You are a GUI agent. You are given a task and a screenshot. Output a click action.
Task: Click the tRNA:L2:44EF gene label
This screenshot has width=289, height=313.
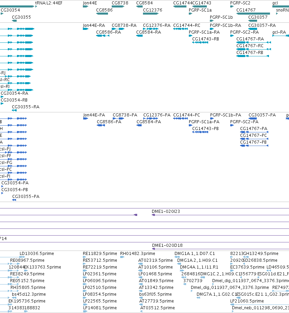tap(49, 3)
